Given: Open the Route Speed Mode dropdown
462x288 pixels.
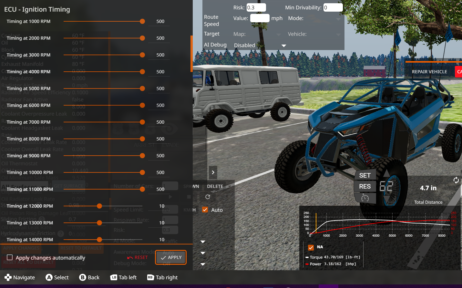Looking at the screenshot, I should 323,18.
